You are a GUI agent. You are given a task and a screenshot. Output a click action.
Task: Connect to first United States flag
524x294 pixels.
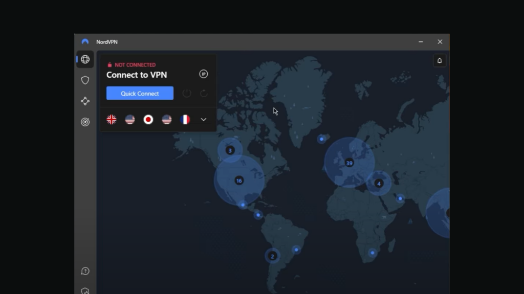click(x=129, y=119)
